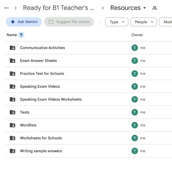
Task: Open the collapsed breadcrumb ellipsis menu
Action: coord(6,8)
